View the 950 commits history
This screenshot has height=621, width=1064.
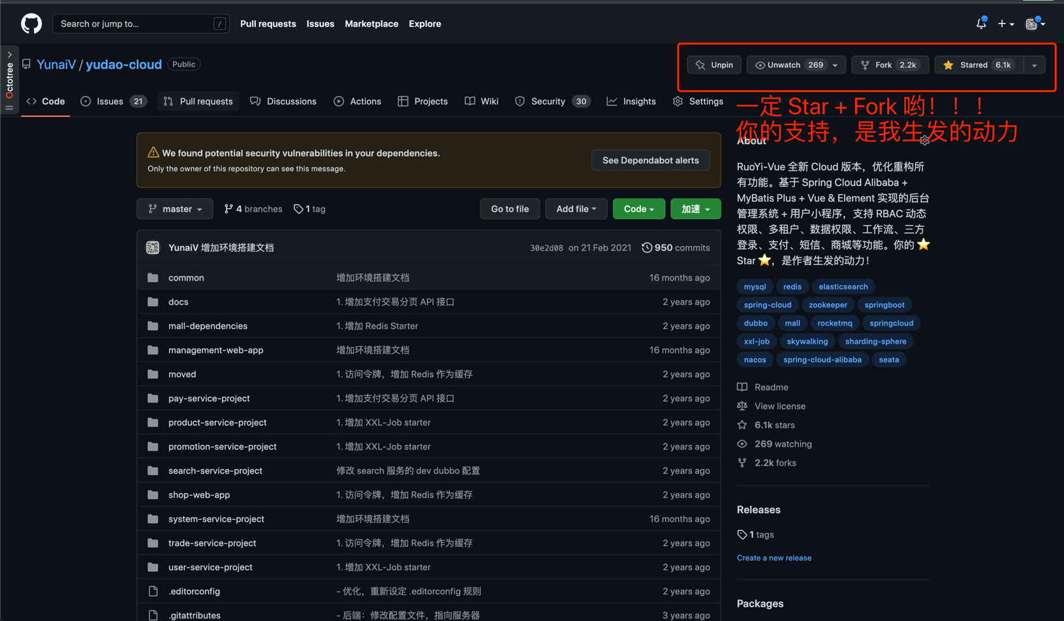point(676,248)
